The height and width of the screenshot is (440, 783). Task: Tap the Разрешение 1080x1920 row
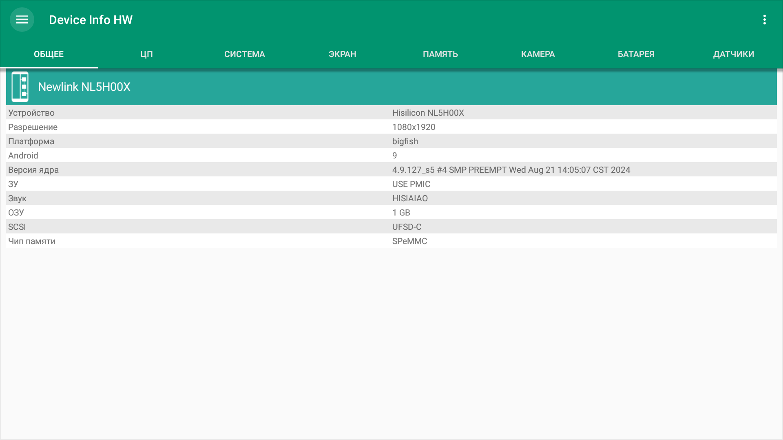(x=391, y=127)
